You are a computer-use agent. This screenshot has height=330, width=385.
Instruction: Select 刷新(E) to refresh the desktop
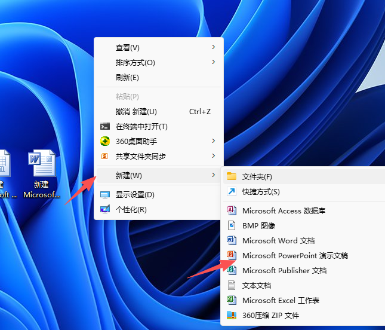point(159,78)
